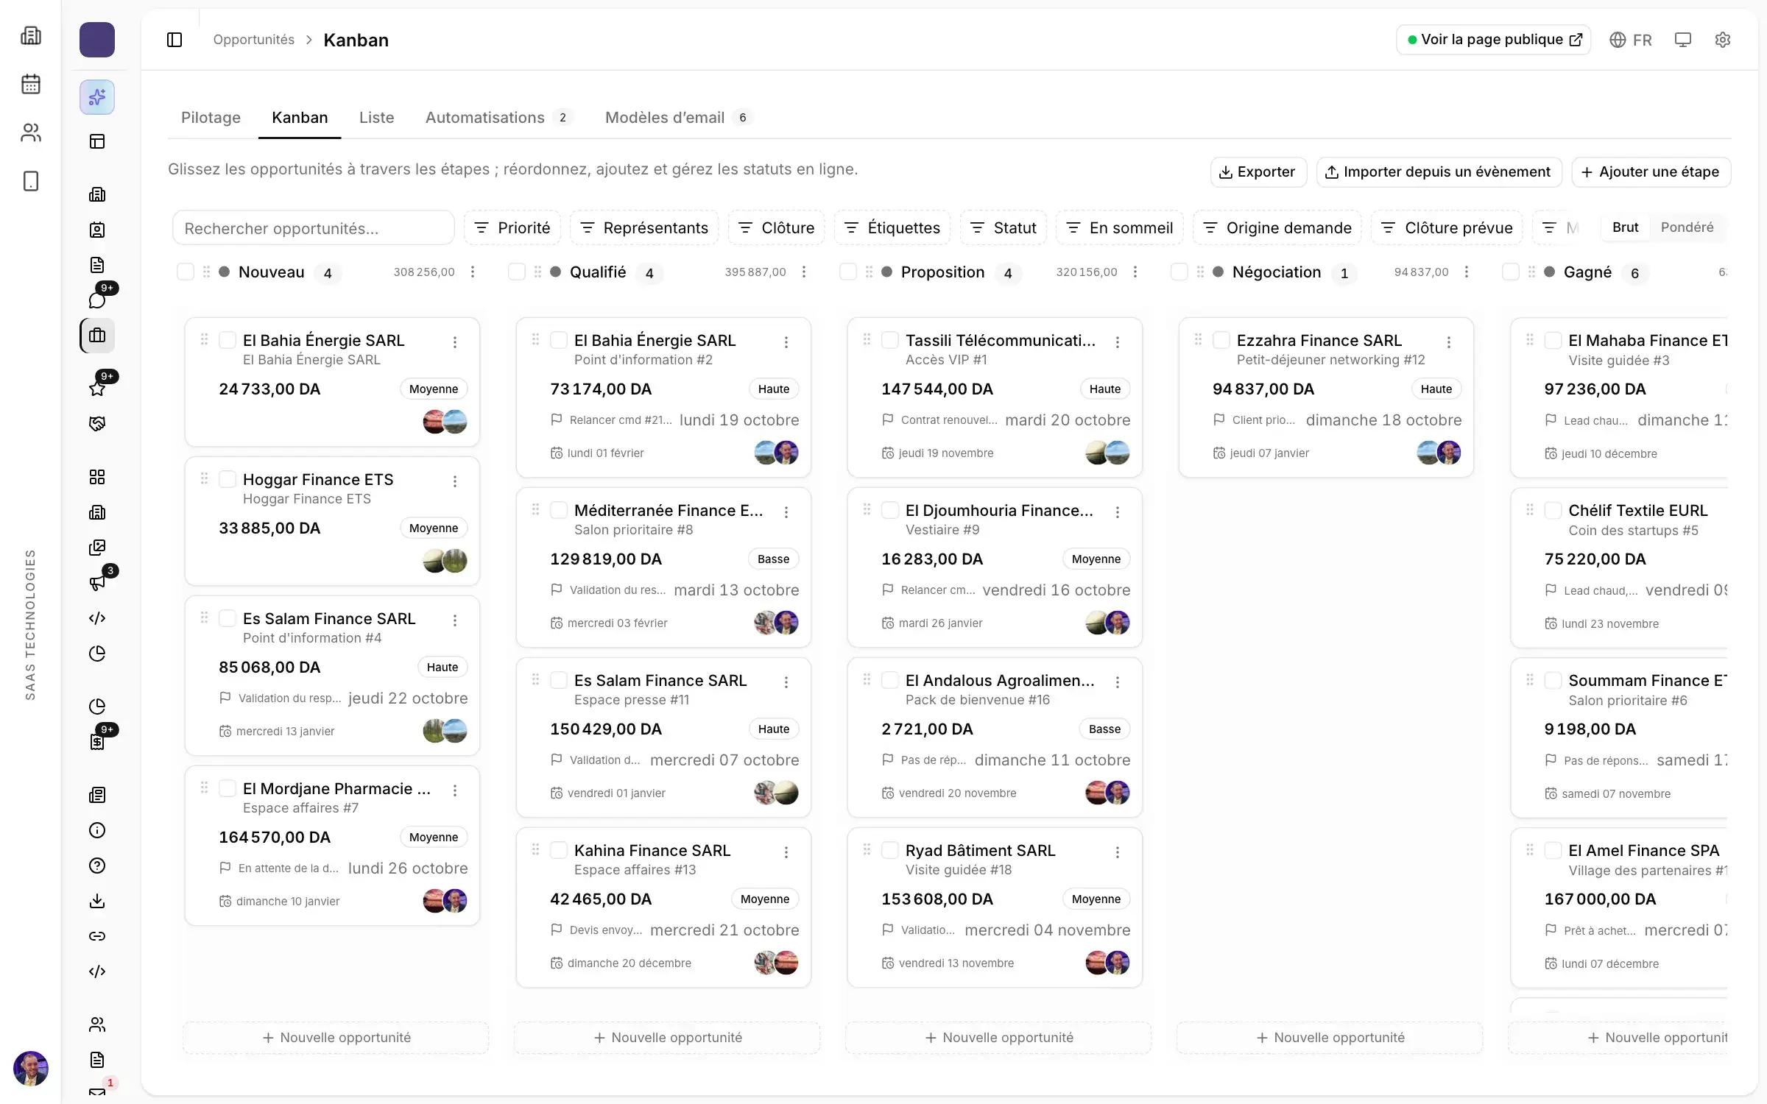Screen dimensions: 1767x1104
Task: Click the sparkle AI icon in sidebar
Action: (x=97, y=97)
